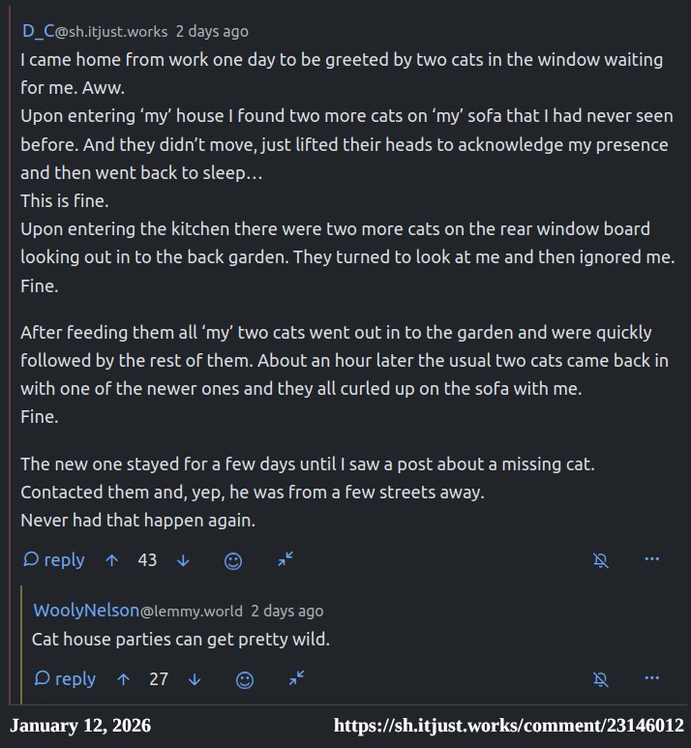Downvote the D_C cat story comment

(183, 559)
